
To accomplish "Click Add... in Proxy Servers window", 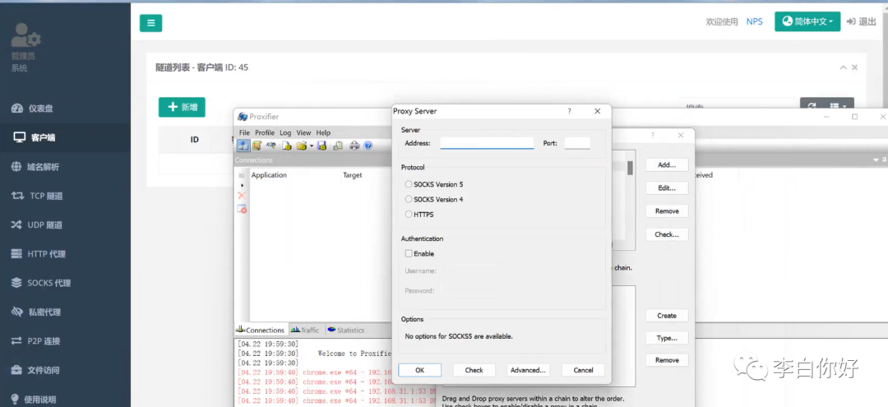I will [x=667, y=165].
